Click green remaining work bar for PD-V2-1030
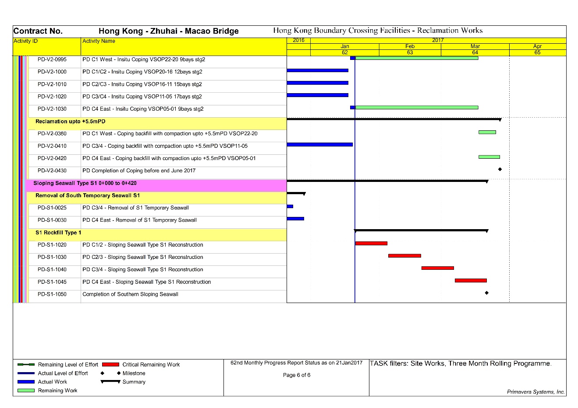 [x=417, y=107]
